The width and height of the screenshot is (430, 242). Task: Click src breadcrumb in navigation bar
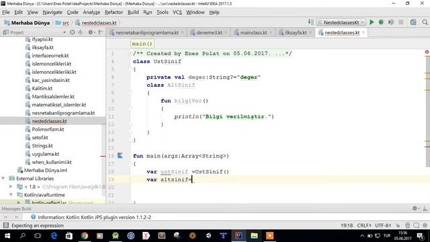click(x=62, y=23)
